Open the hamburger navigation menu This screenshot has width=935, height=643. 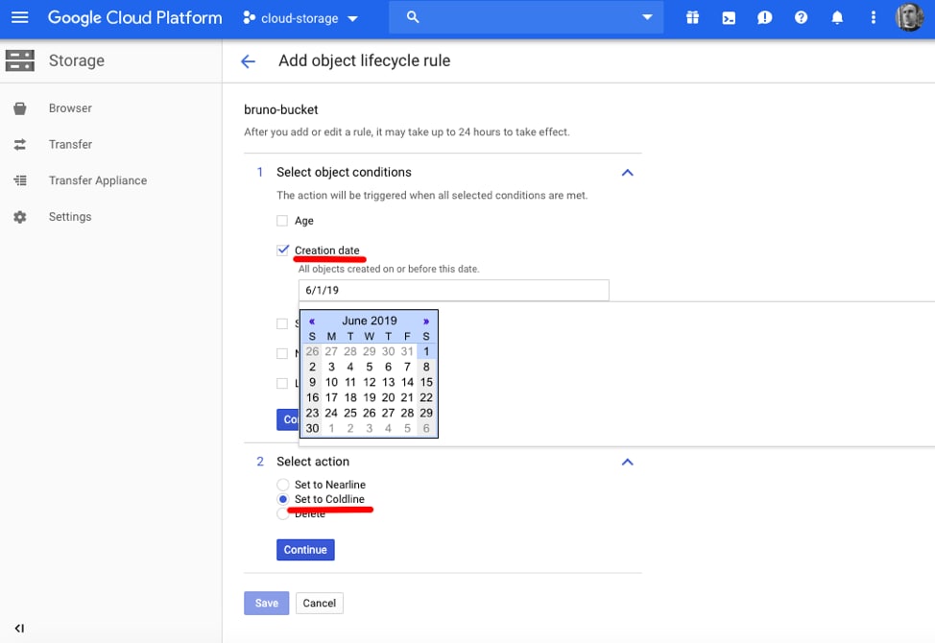(x=20, y=17)
